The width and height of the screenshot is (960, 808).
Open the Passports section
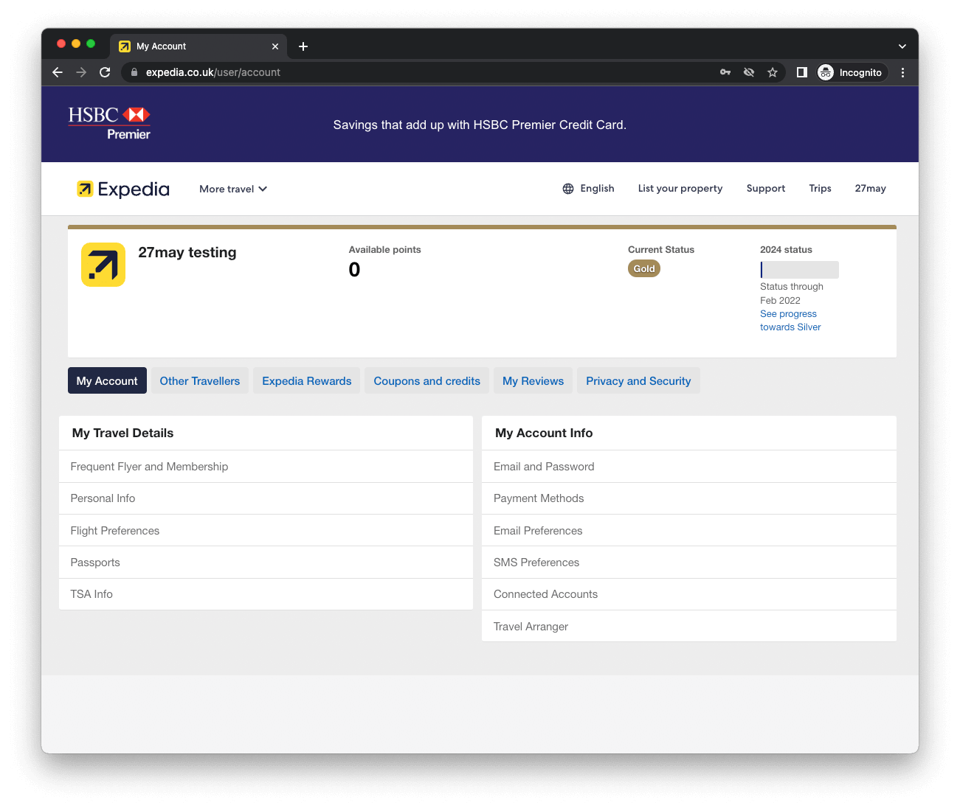(x=266, y=563)
